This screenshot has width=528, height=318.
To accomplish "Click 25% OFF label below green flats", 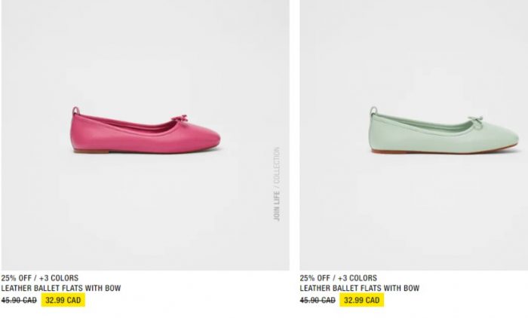I will (315, 278).
